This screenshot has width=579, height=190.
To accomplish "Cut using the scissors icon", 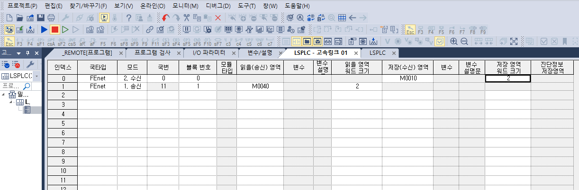I will 186,18.
